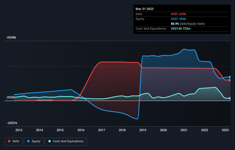Click the 2022 x-axis label
Viewport: 235px width, 150px height.
(205, 130)
